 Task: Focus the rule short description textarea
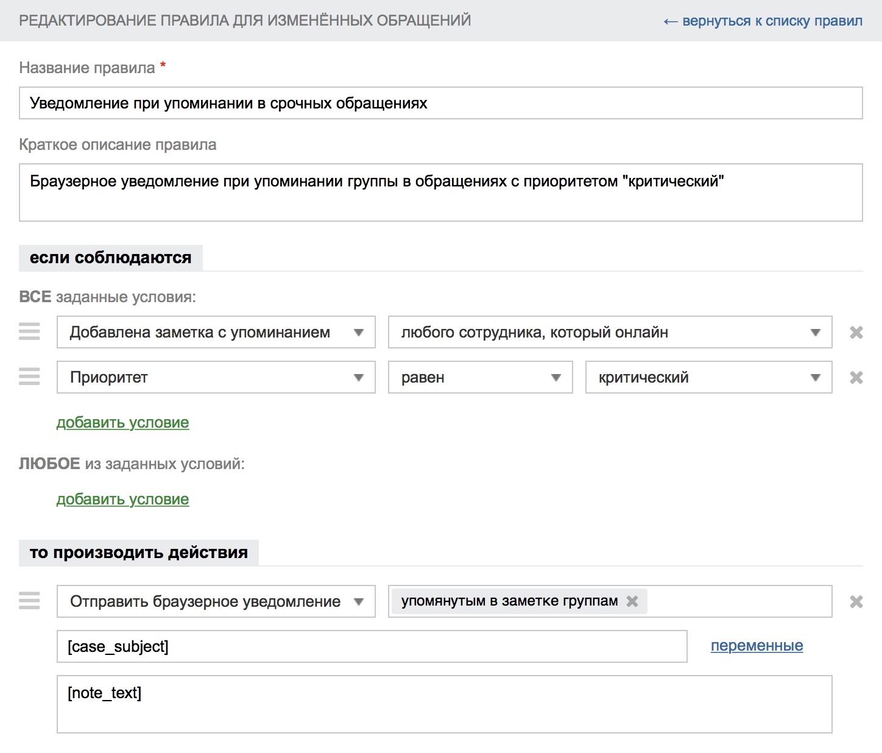pyautogui.click(x=441, y=193)
